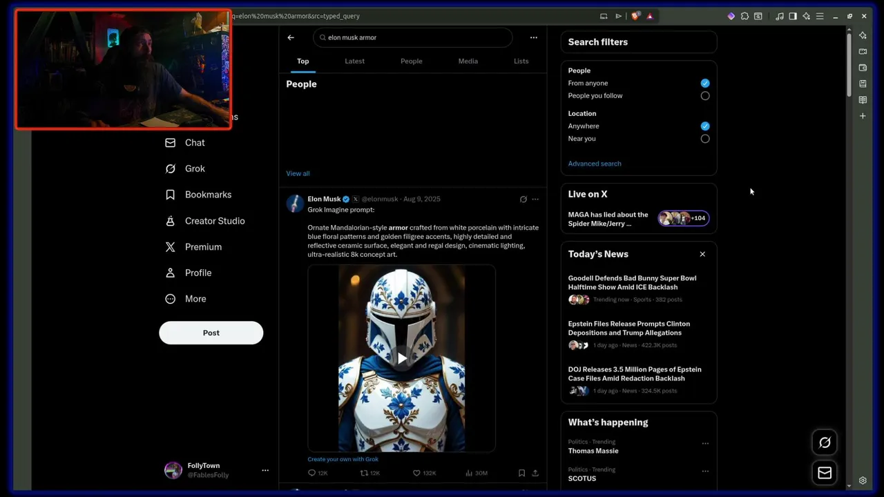
Task: Open options for Thomas Massie trend
Action: pos(705,443)
